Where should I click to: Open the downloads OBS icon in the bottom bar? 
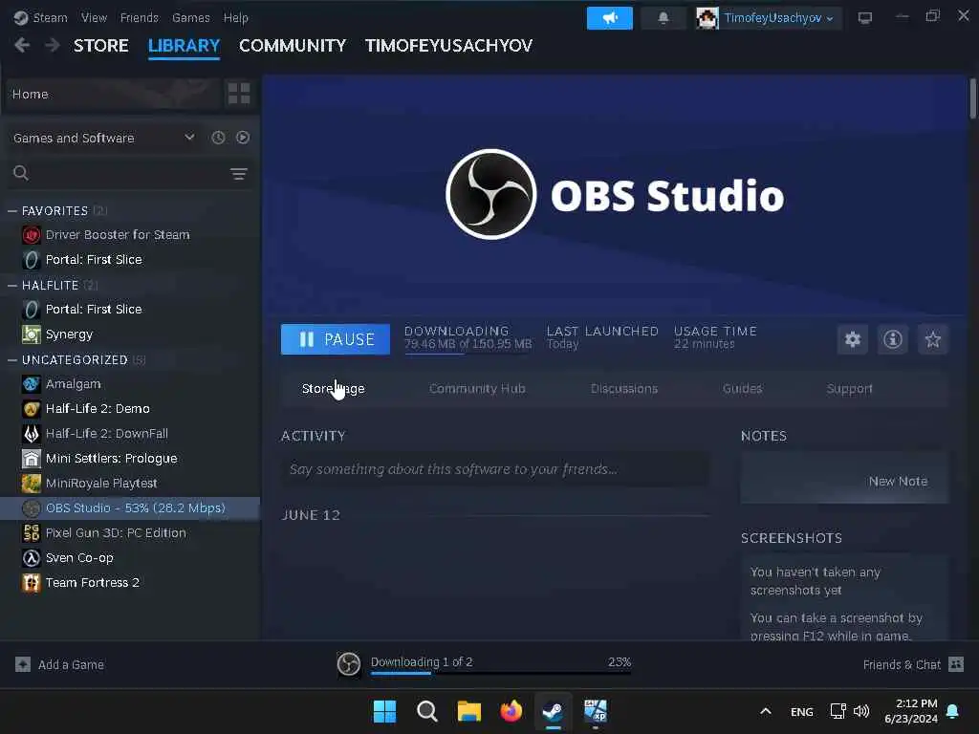[348, 664]
